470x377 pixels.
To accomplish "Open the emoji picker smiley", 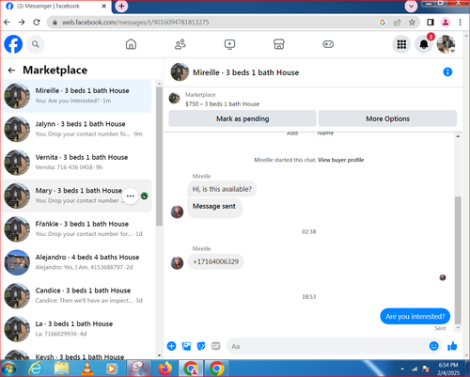I will (x=433, y=346).
